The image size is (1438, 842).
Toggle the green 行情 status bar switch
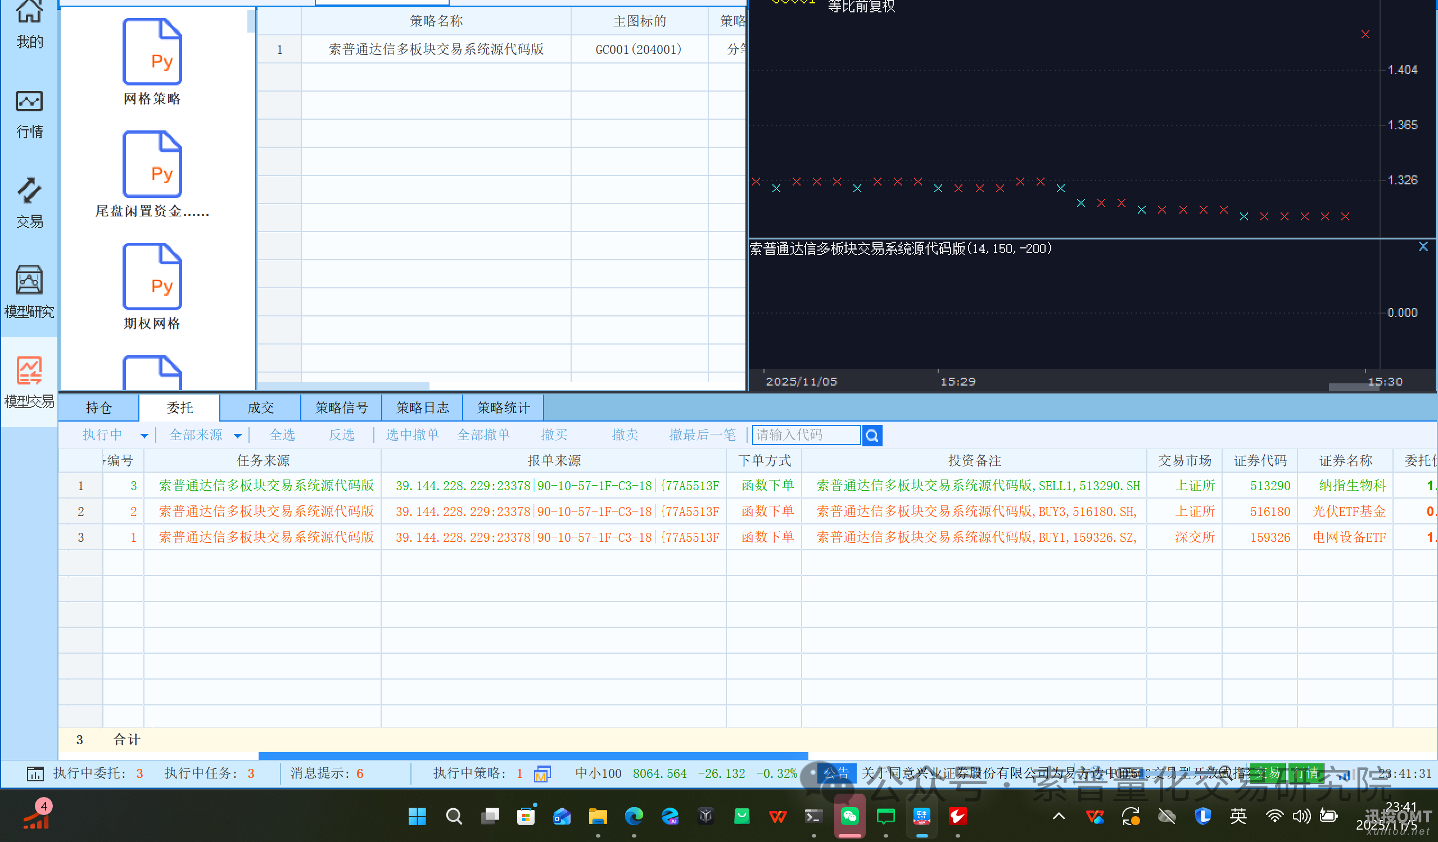pyautogui.click(x=1306, y=773)
